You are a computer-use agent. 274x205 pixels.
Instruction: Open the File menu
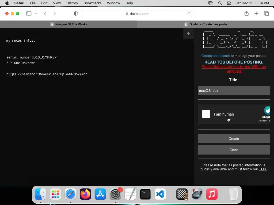(x=33, y=3)
